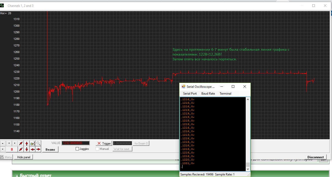This screenshot has height=177, width=332.
Task: Click the red right arrow icon
Action: coord(38,149)
